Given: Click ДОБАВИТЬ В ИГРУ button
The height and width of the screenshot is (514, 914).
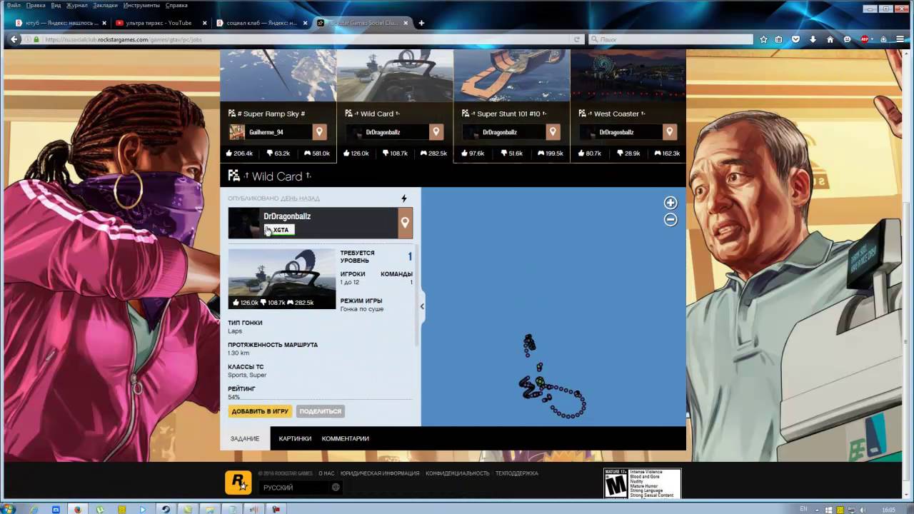Looking at the screenshot, I should 260,411.
